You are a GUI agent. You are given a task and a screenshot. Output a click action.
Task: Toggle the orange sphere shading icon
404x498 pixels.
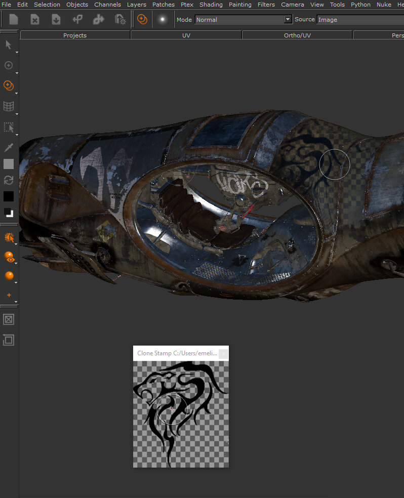pyautogui.click(x=9, y=276)
